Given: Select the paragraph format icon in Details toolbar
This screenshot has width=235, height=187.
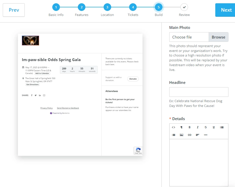Looking at the screenshot, I should click(x=181, y=127).
